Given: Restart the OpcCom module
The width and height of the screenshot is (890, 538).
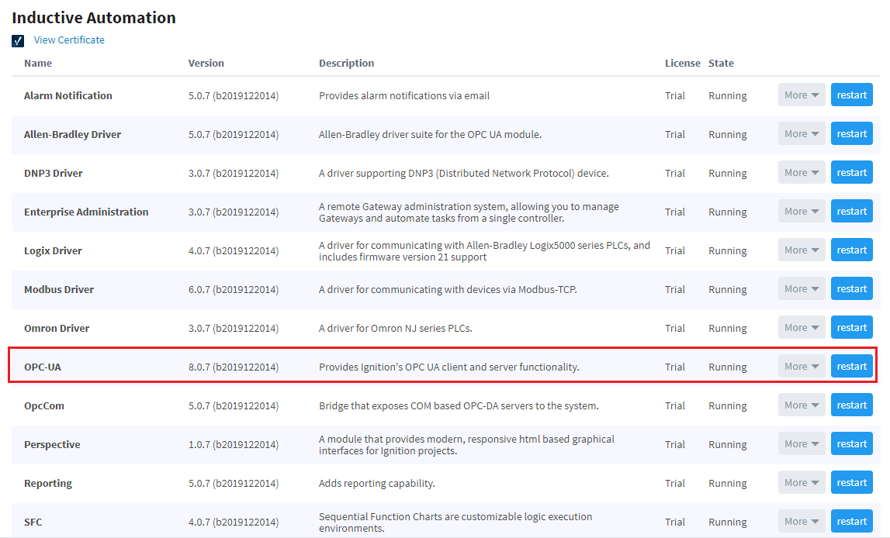Looking at the screenshot, I should pos(851,405).
